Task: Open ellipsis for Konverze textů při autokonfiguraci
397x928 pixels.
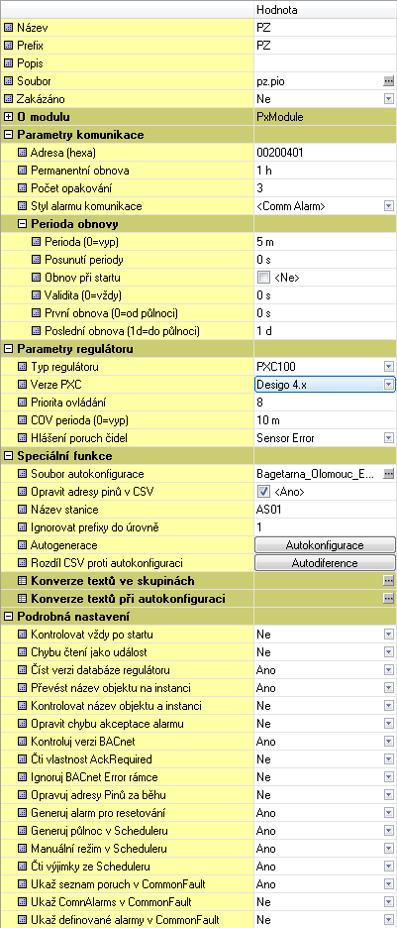Action: pyautogui.click(x=388, y=599)
